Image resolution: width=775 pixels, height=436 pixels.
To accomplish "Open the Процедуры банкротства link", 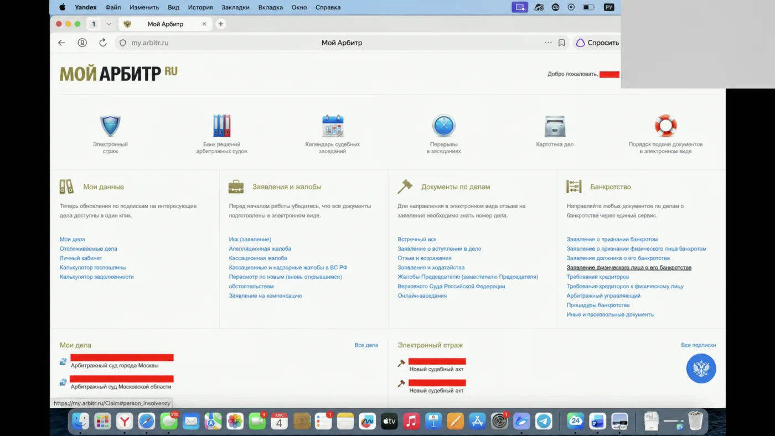I will coord(598,305).
